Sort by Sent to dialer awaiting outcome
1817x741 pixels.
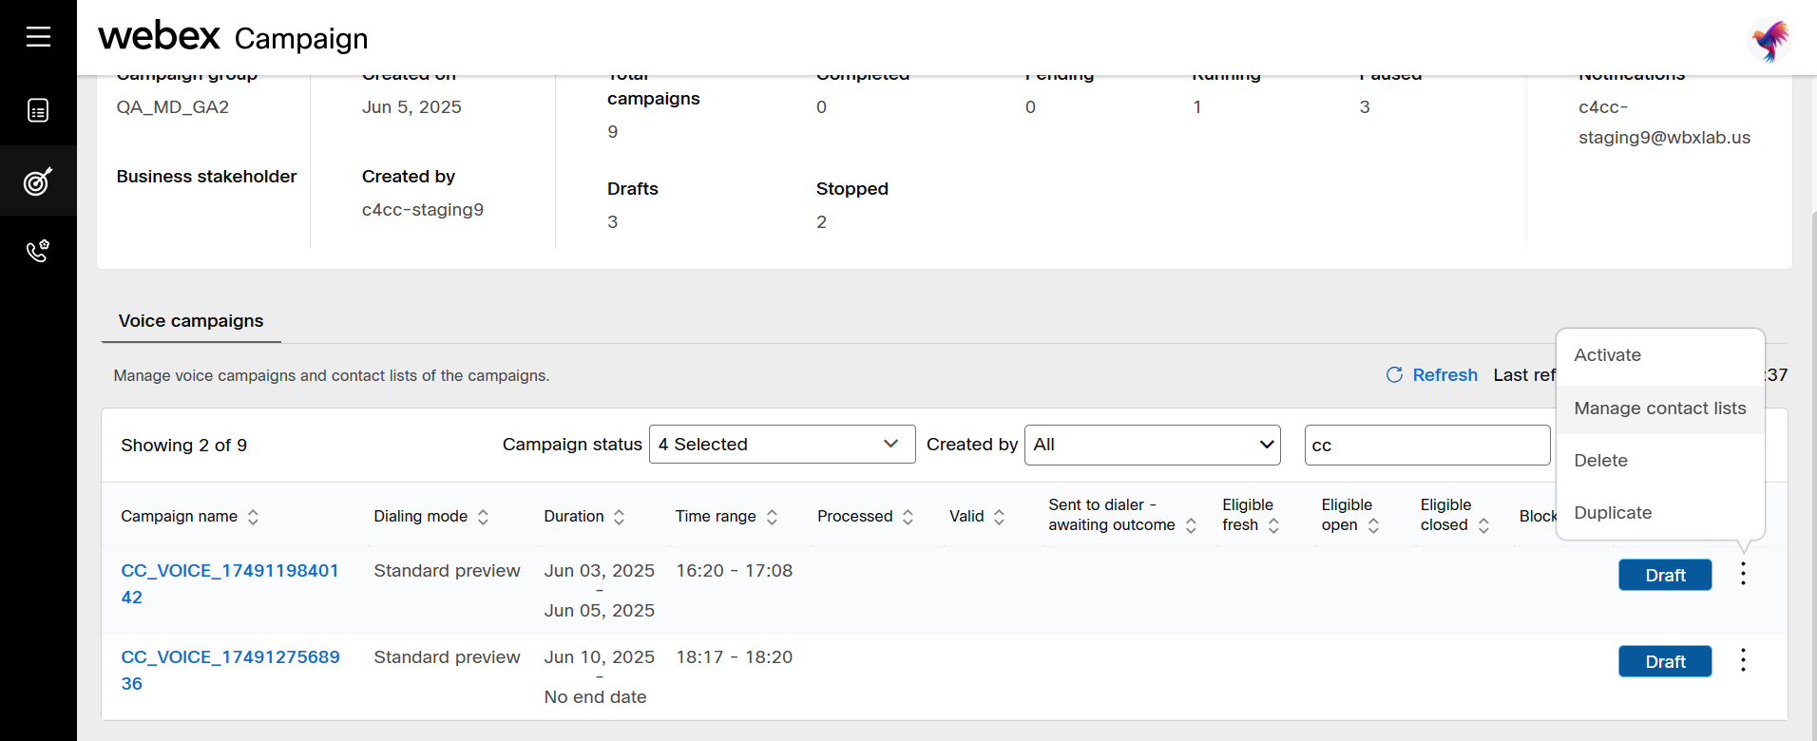click(x=1192, y=525)
